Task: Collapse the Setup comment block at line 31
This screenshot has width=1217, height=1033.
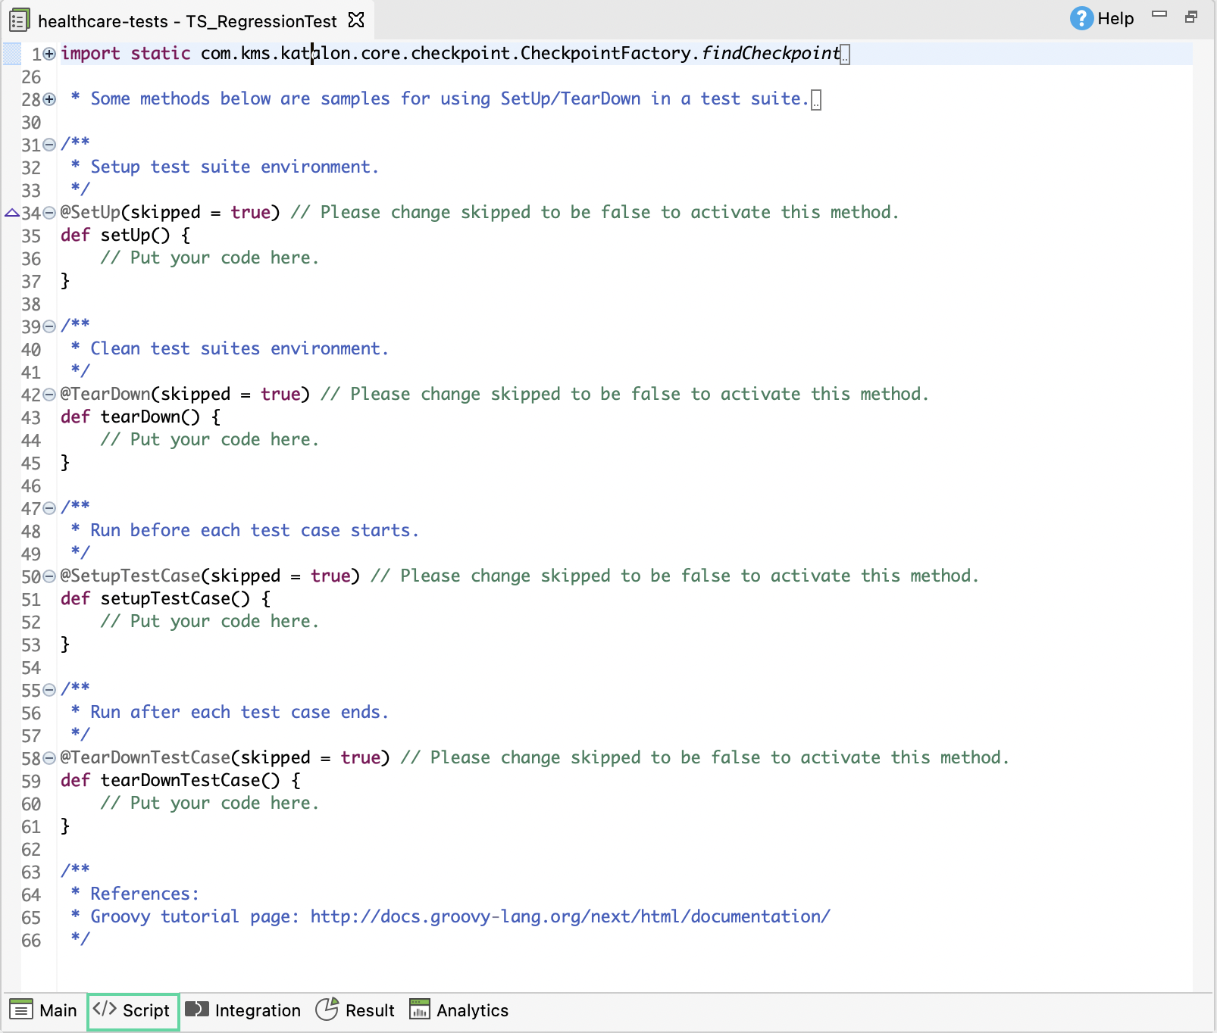Action: [x=49, y=145]
